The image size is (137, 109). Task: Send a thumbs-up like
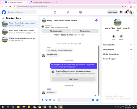[98, 100]
